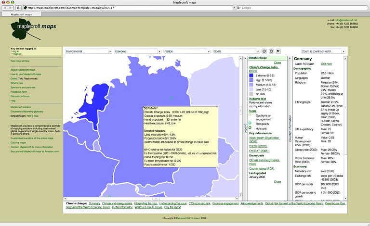The image size is (370, 226).
Task: Click the Flashpoints circle icon in legend
Action: pyautogui.click(x=251, y=123)
